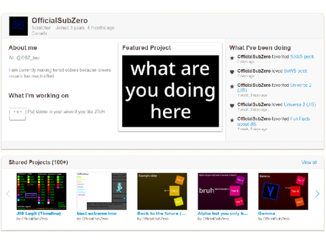This screenshot has width=326, height=244.
Task: Click the OfficialSubZero profile avatar
Action: 18,26
